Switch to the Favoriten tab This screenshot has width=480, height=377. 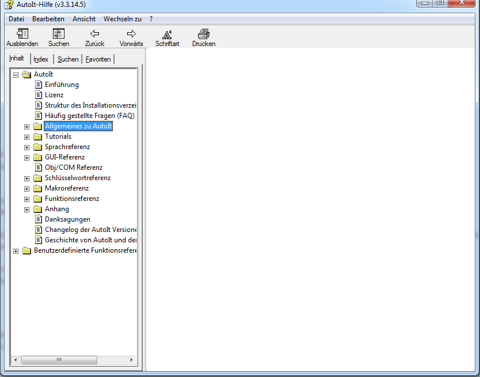(98, 59)
